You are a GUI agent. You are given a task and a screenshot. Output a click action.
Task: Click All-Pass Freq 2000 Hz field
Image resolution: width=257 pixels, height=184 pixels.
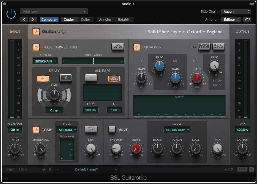[91, 110]
